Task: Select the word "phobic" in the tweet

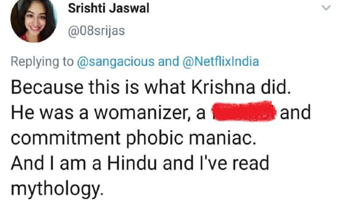Action: [155, 139]
